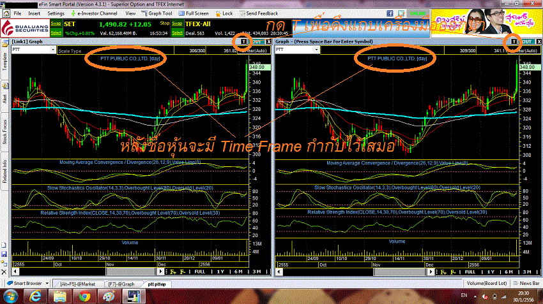Viewport: 543px width, 304px height.
Task: Click the save disk icon on left sidebar
Action: tap(4, 254)
